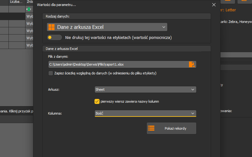Image resolution: width=252 pixels, height=157 pixels.
Task: Click the orange browse-file icon in path field
Action: point(192,64)
